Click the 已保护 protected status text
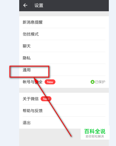Image resolution: width=116 pixels, height=146 pixels. click(100, 82)
